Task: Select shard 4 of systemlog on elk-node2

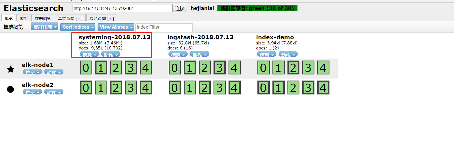Action: pyautogui.click(x=146, y=88)
